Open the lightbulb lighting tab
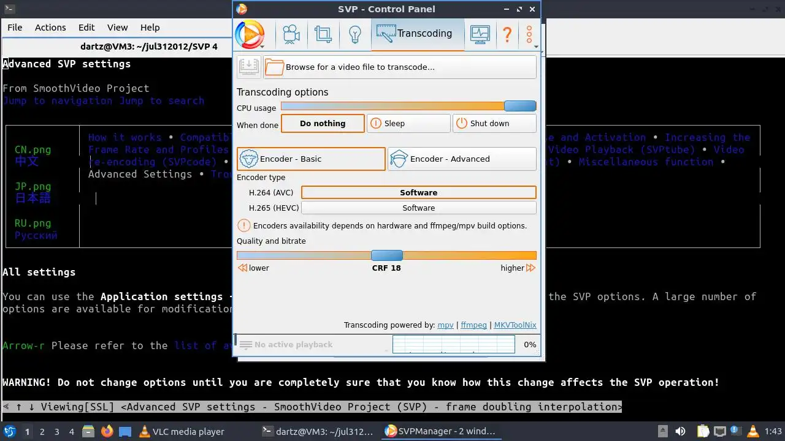The image size is (785, 441). click(x=354, y=34)
